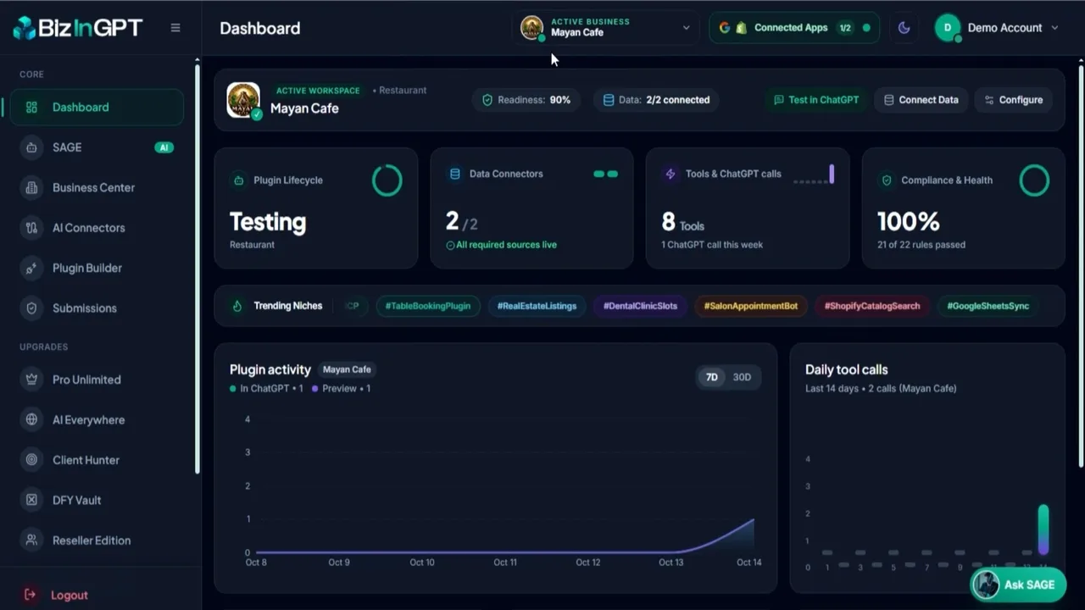Click the Pro Unlimited crown icon
Viewport: 1085px width, 610px height.
[x=31, y=380]
